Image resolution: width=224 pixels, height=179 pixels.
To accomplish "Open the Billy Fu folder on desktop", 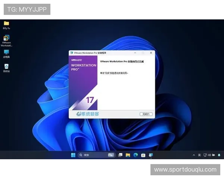I will coord(6,23).
